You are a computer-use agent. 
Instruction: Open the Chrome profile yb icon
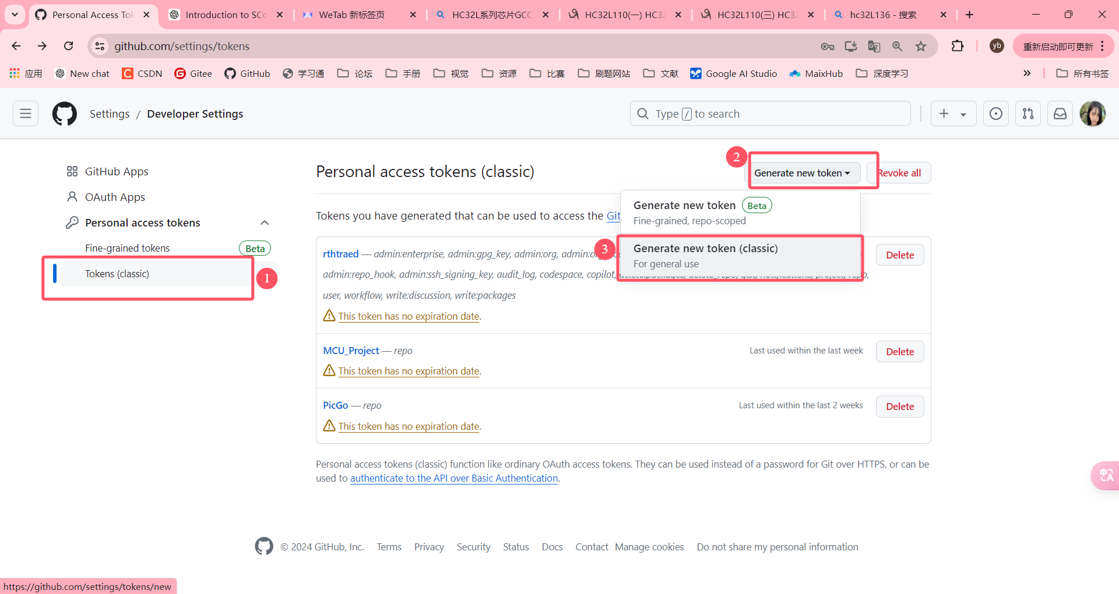pos(997,46)
